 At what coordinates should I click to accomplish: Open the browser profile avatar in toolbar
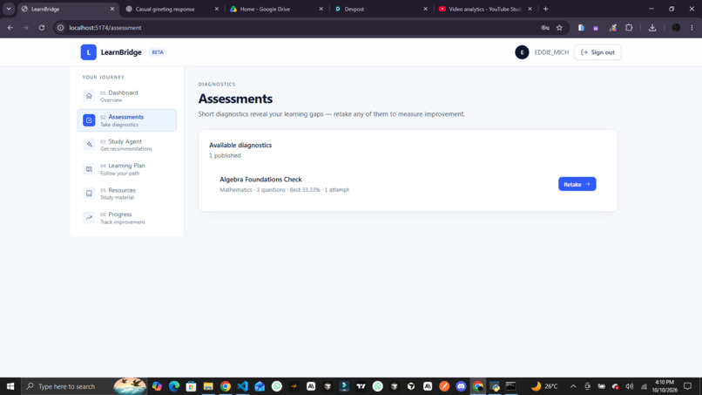[x=676, y=28]
